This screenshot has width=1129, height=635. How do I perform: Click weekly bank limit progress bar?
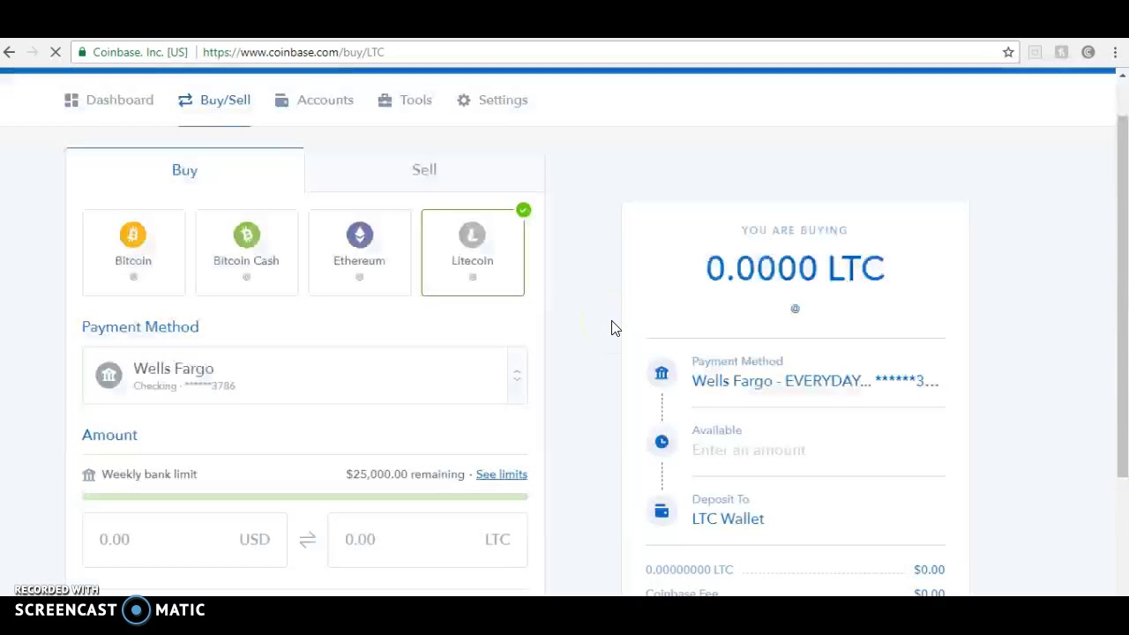coord(304,497)
